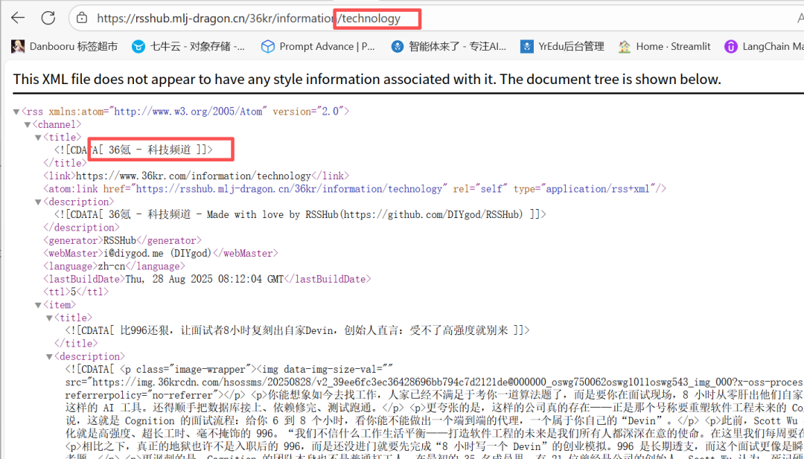
Task: Click the Prompt Advance cube favicon
Action: click(x=268, y=47)
